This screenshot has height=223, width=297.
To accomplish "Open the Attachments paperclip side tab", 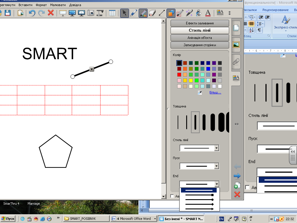I will [x=236, y=62].
